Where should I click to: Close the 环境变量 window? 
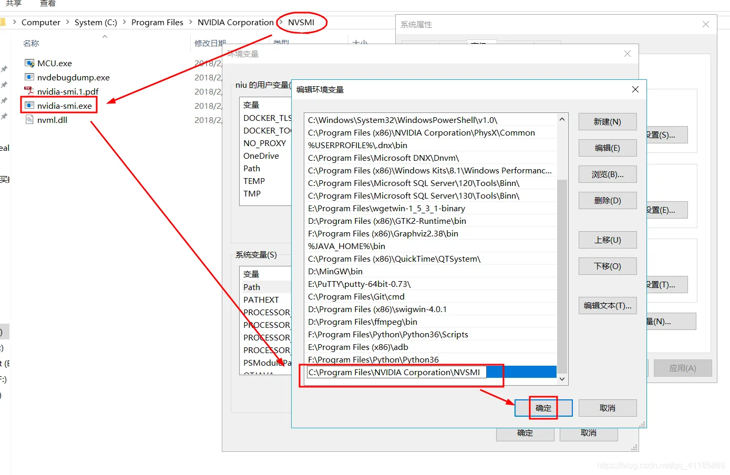point(627,54)
